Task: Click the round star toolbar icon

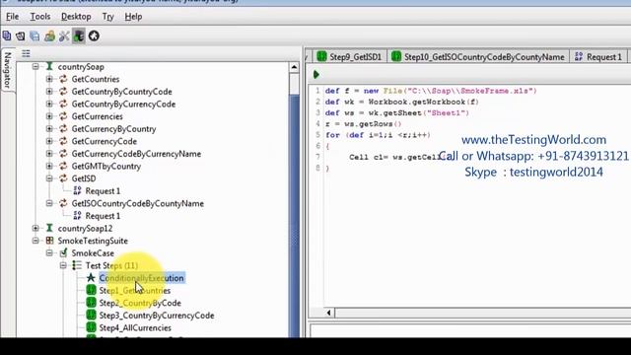Action: [x=94, y=36]
